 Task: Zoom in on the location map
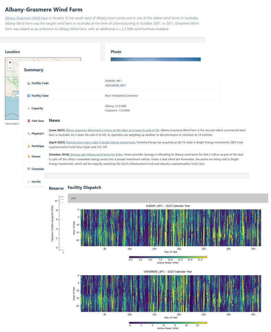(x=10, y=62)
